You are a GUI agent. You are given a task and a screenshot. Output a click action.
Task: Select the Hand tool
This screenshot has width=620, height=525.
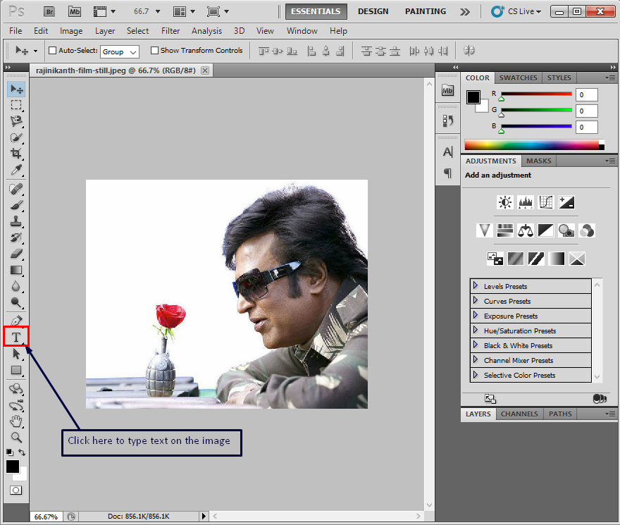15,421
